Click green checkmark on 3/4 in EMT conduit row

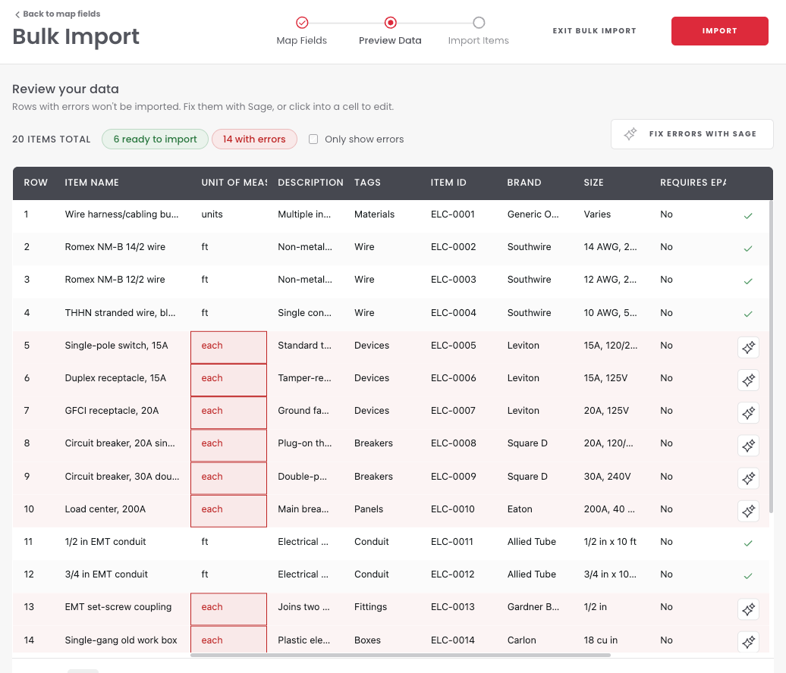pos(748,576)
